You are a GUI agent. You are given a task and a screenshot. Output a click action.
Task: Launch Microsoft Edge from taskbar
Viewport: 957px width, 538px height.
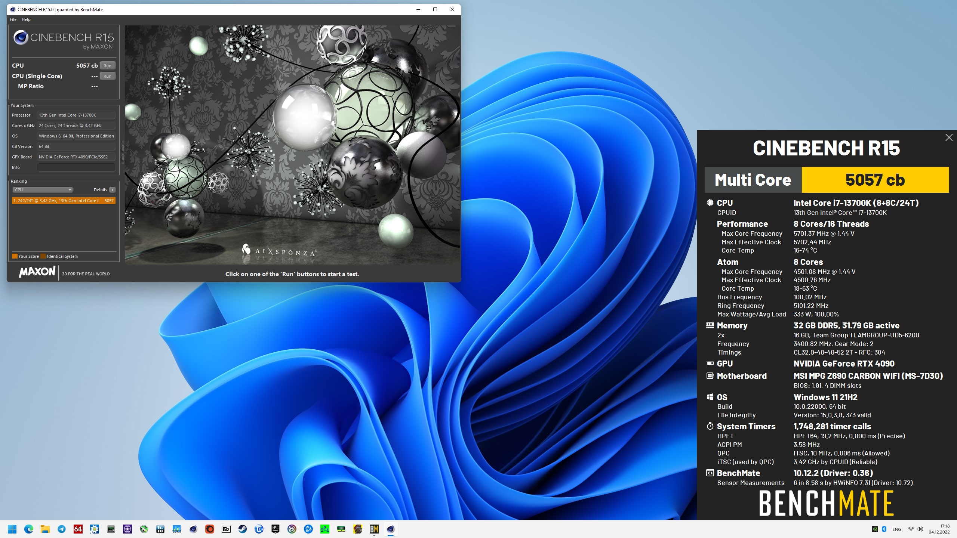pyautogui.click(x=29, y=529)
